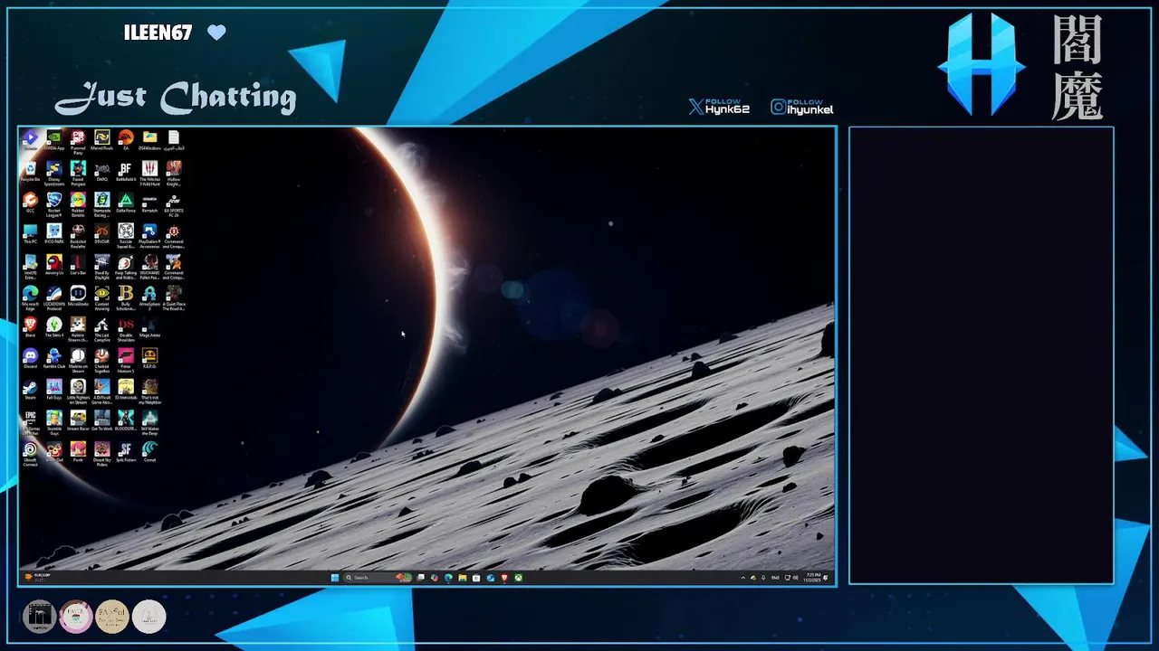This screenshot has height=651, width=1159.
Task: Launch Split Fiction shortcut
Action: pos(126,453)
